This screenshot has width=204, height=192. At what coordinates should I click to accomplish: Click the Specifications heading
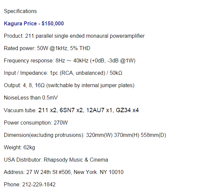coord(20,11)
